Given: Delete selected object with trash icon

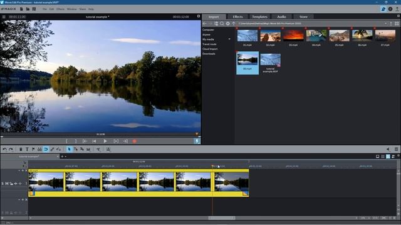Looking at the screenshot, I should point(21,149).
